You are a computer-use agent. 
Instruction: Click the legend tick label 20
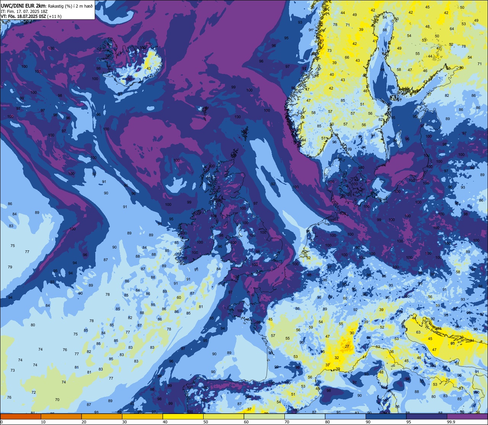point(84,422)
